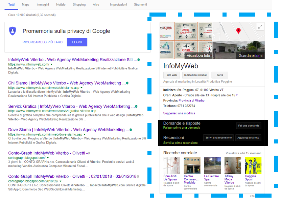Viewport: 281px width, 201px height.
Task: Click Aggiungi una foto button
Action: click(x=248, y=138)
